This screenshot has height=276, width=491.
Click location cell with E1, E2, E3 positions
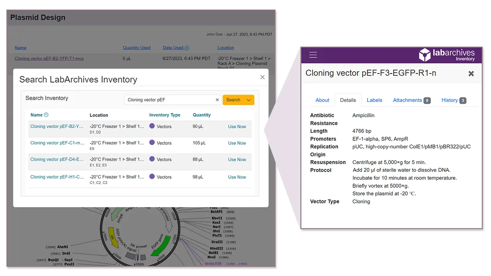pos(117,162)
